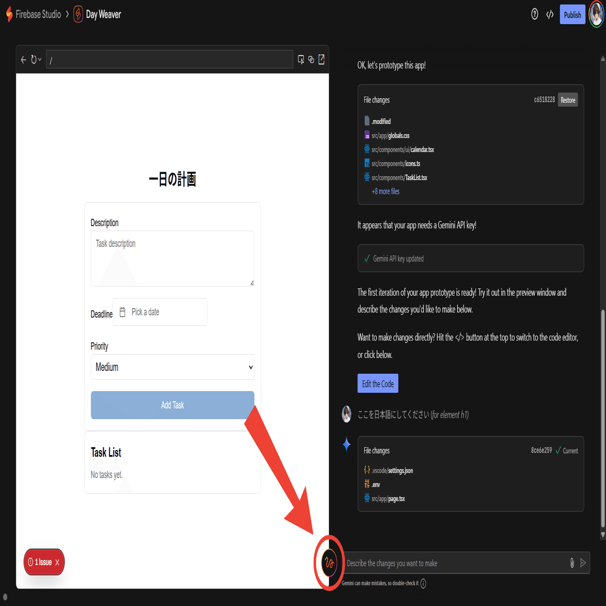The image size is (606, 606).
Task: Click the preview URL address bar
Action: pos(169,59)
